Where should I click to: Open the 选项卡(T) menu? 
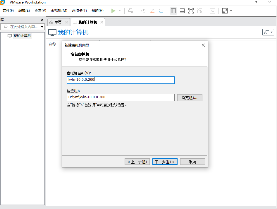(x=79, y=11)
